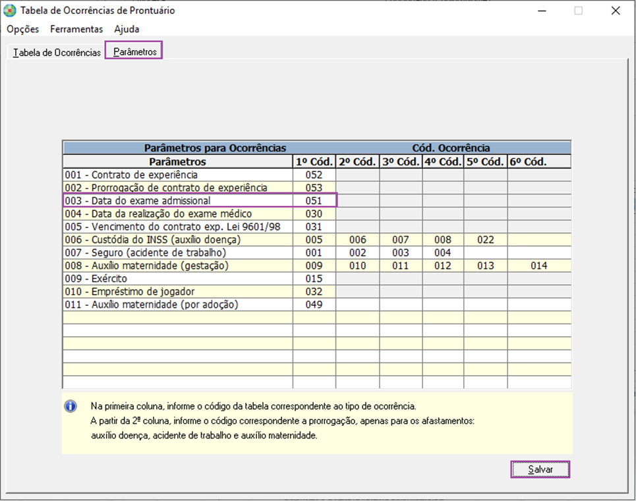Viewport: 636px width, 501px height.
Task: Click code cell 011 in gestação row
Action: 401,266
